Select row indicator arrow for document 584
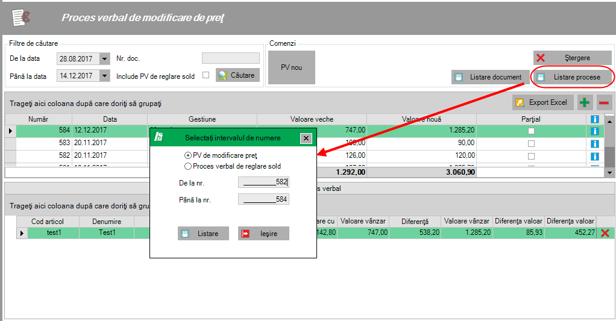The image size is (616, 321). (x=10, y=131)
